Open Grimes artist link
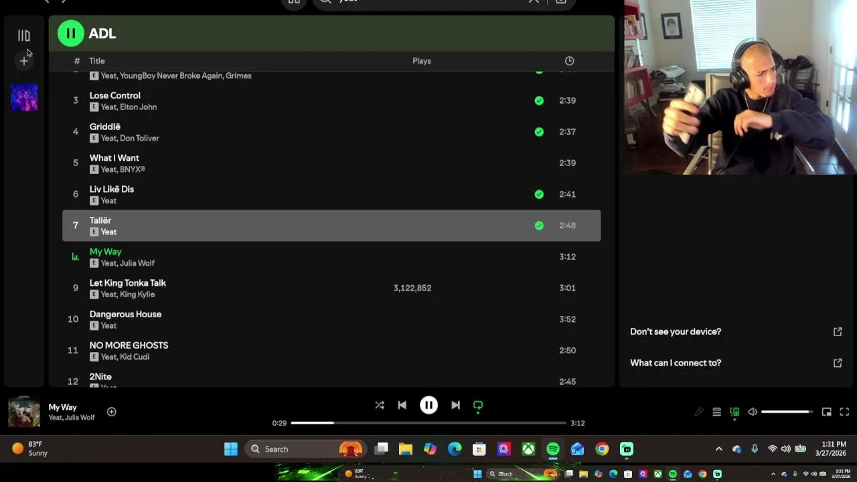This screenshot has height=482, width=857. 238,76
